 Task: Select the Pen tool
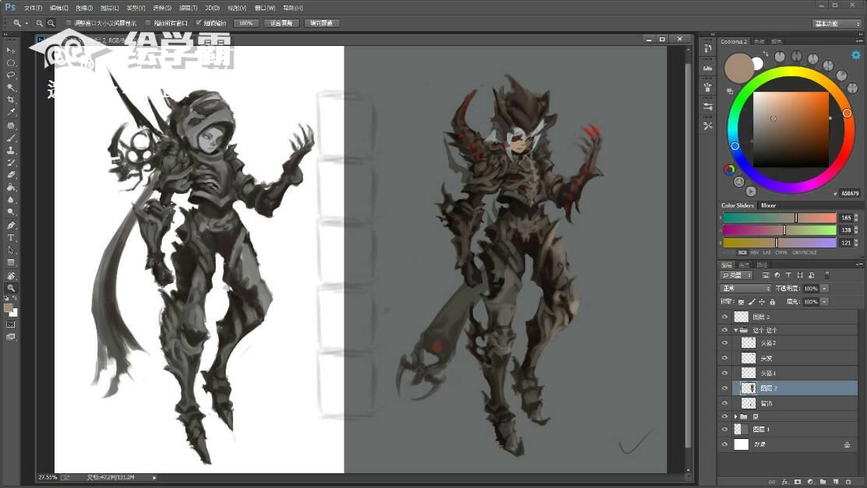click(x=10, y=226)
